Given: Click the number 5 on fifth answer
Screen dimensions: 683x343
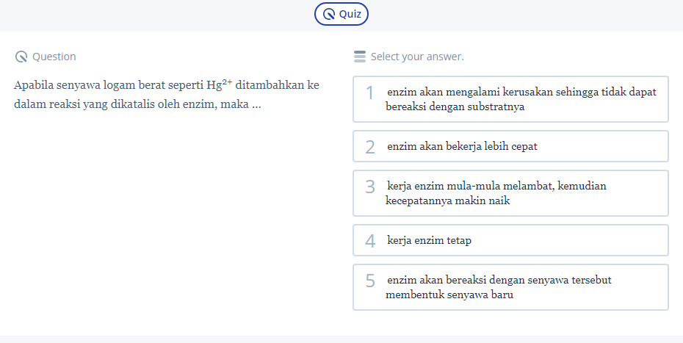Looking at the screenshot, I should [x=370, y=281].
